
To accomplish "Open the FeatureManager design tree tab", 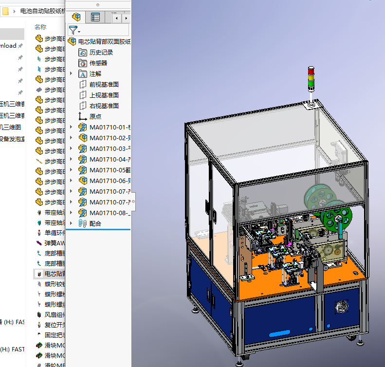I will click(76, 17).
